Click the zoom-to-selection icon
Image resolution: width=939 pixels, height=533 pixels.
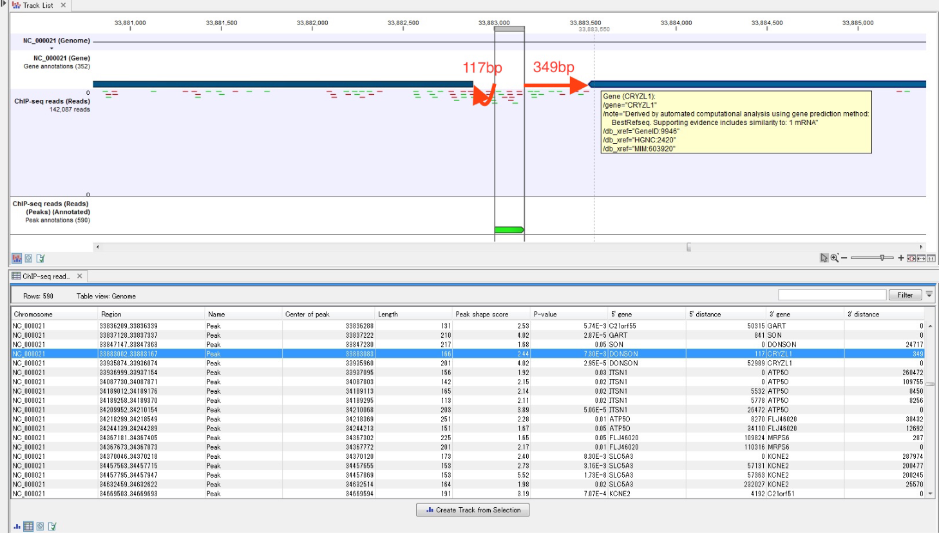coord(912,258)
